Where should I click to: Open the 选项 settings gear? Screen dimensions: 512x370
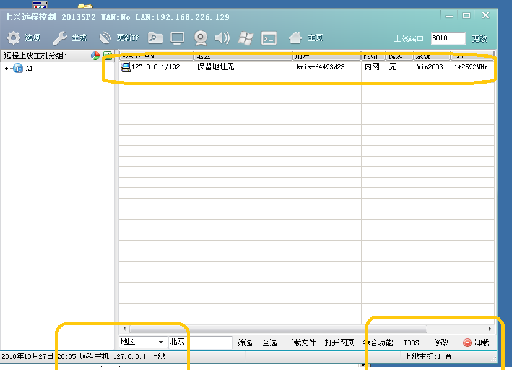coord(14,38)
